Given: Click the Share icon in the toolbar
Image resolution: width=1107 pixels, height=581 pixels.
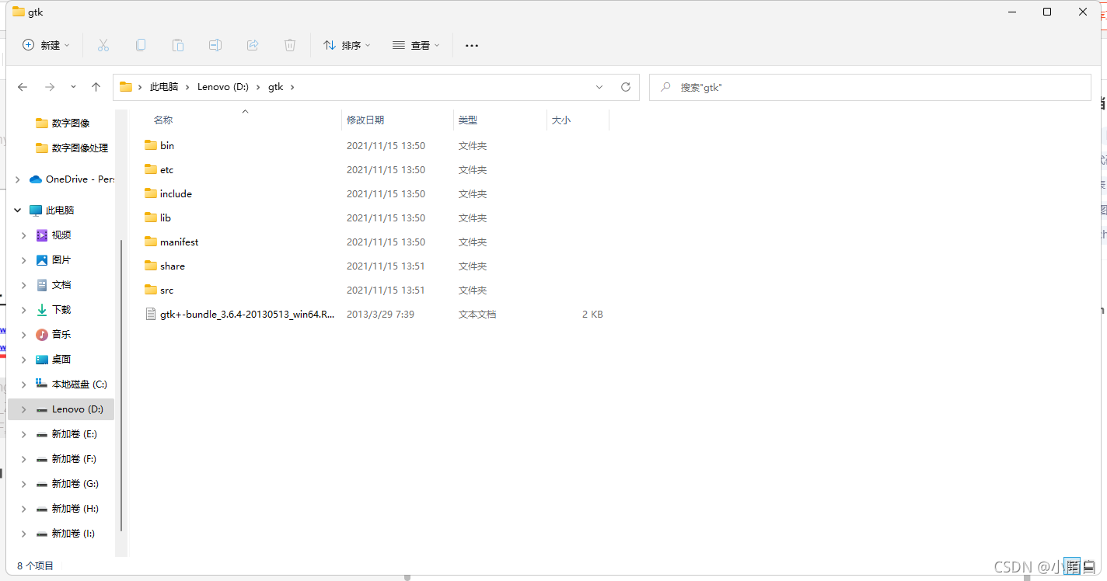Looking at the screenshot, I should (253, 45).
